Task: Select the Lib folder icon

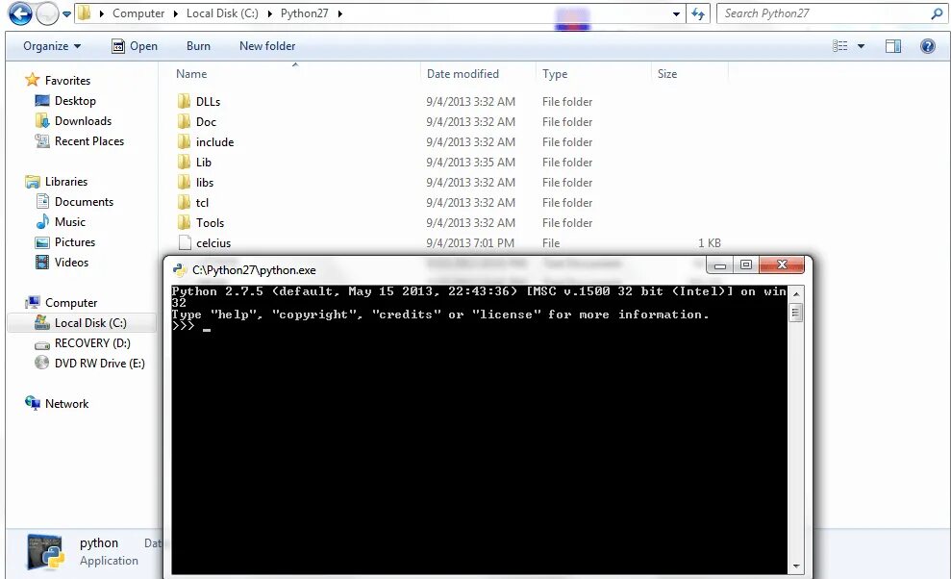Action: pos(185,162)
